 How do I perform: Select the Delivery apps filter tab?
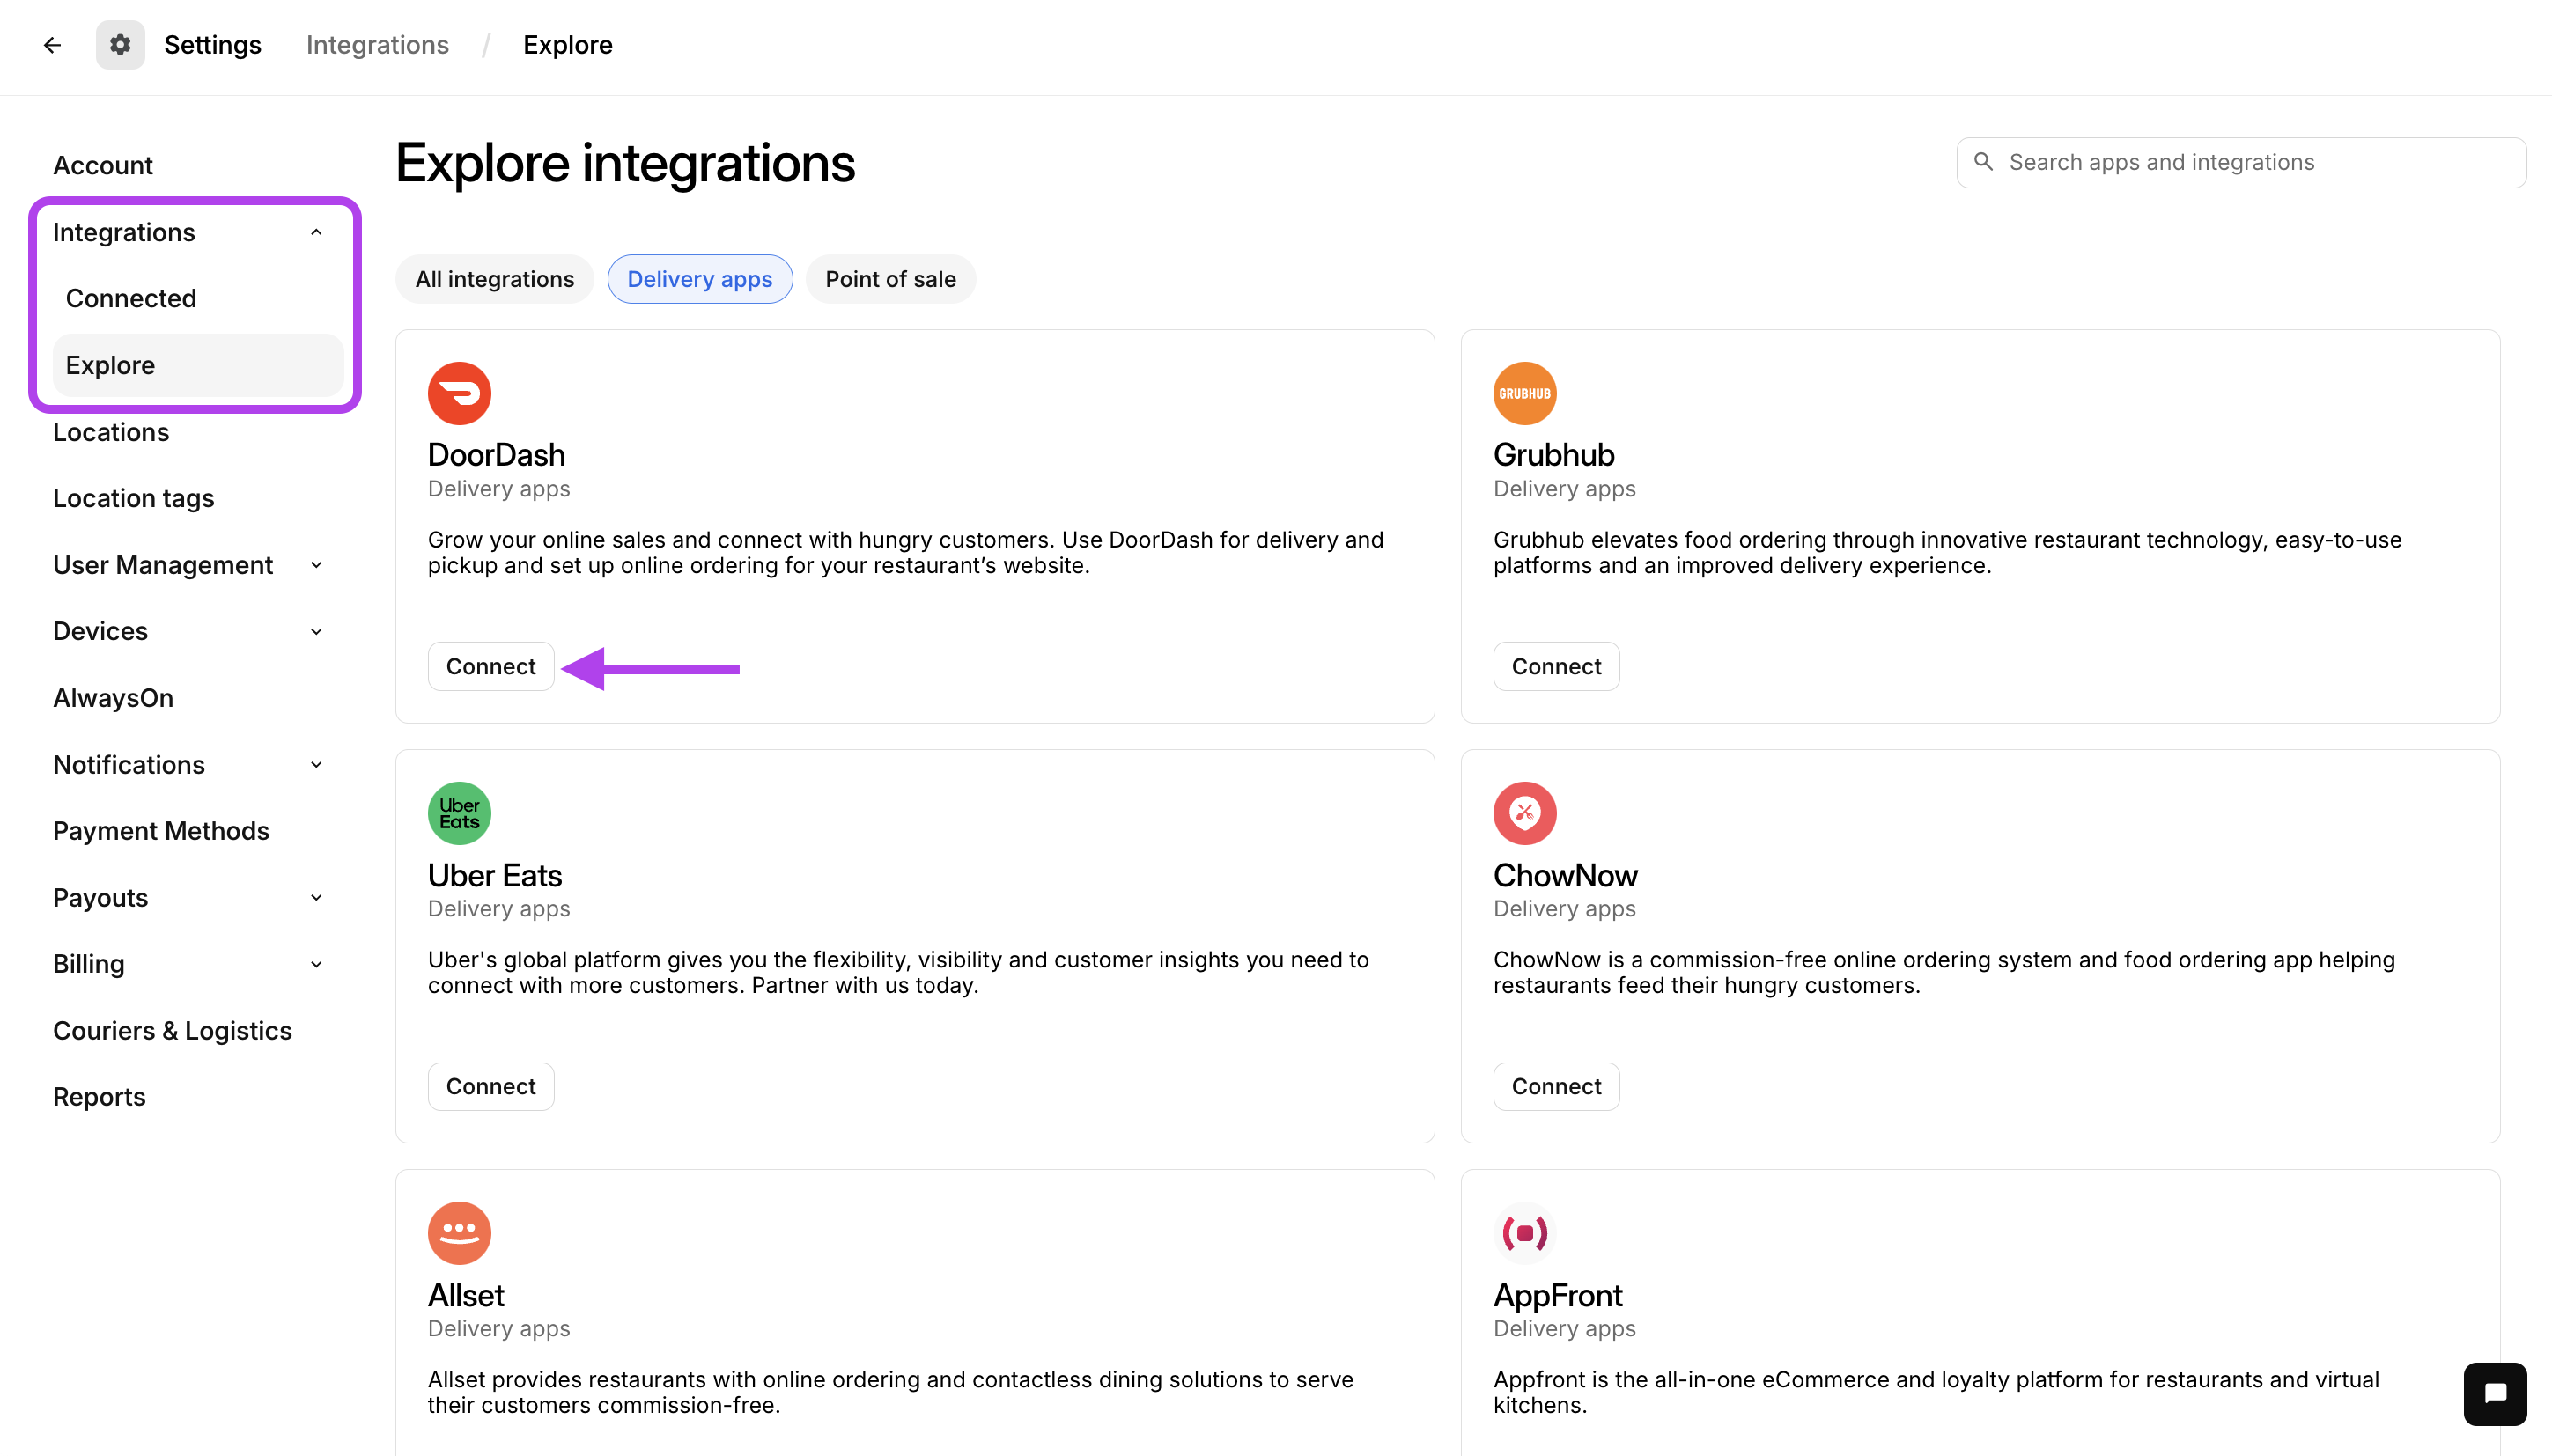point(699,279)
